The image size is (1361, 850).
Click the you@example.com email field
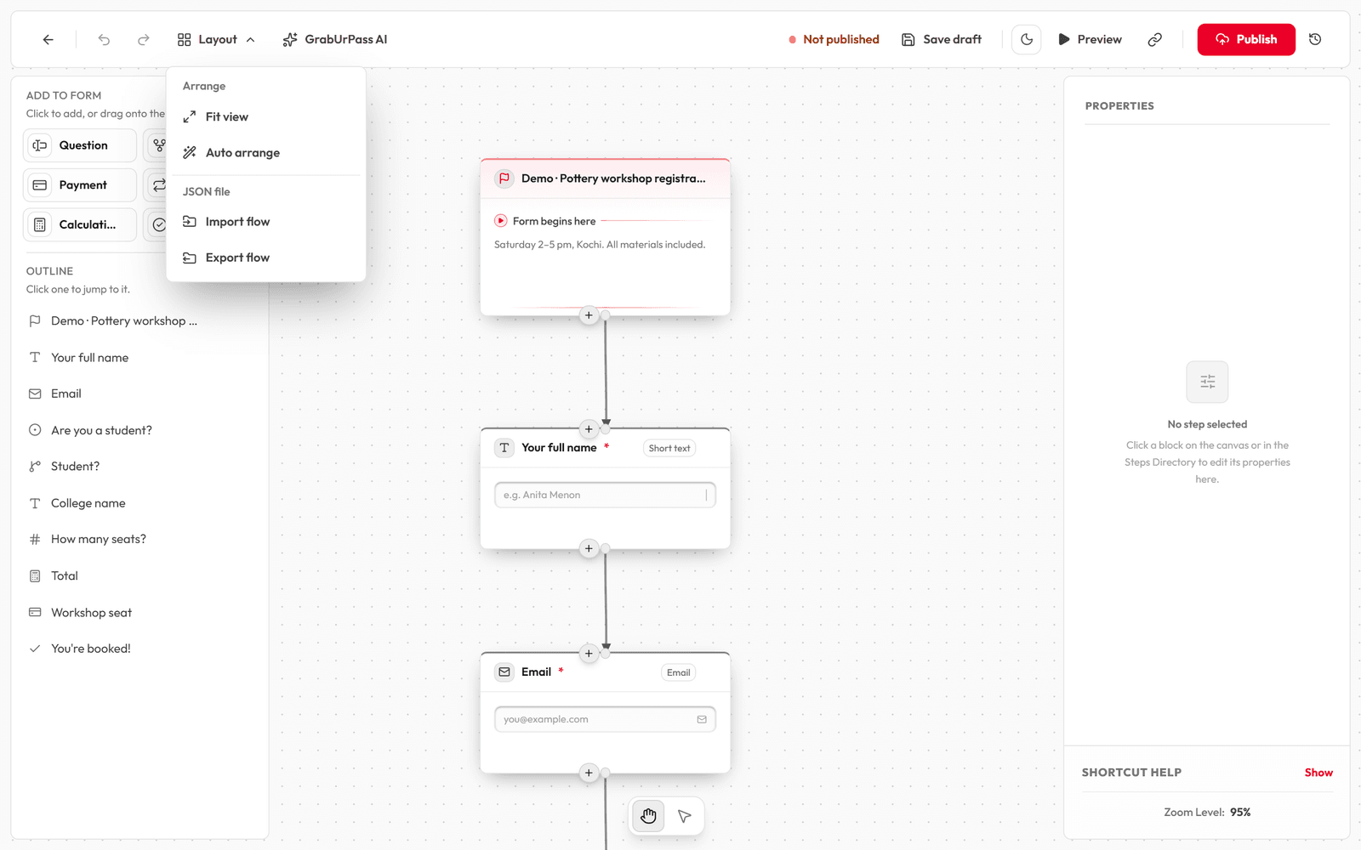(605, 719)
